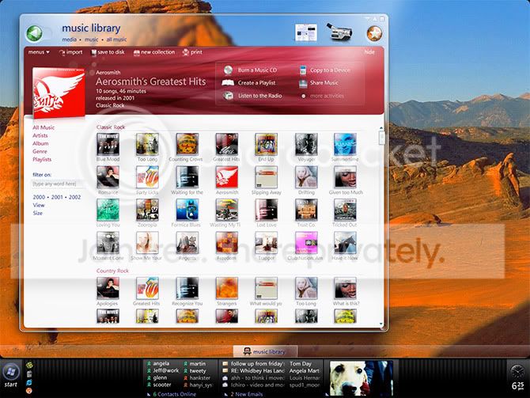Select the Waiting for the album
Image resolution: width=530 pixels, height=398 pixels.
[x=187, y=180]
